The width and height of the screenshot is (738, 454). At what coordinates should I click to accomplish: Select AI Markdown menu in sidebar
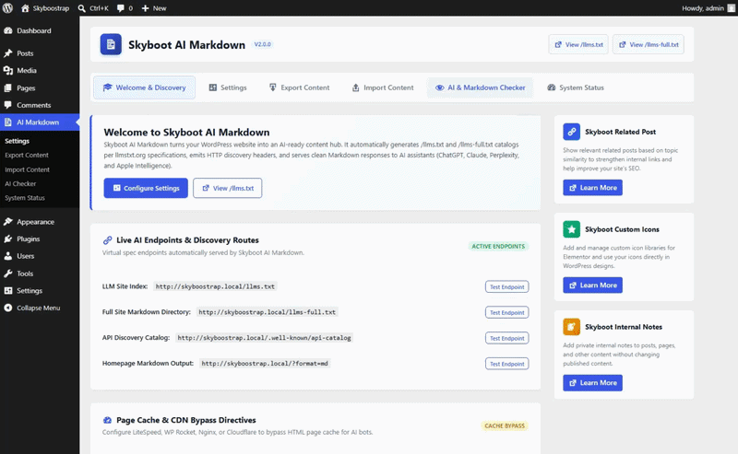tap(40, 122)
